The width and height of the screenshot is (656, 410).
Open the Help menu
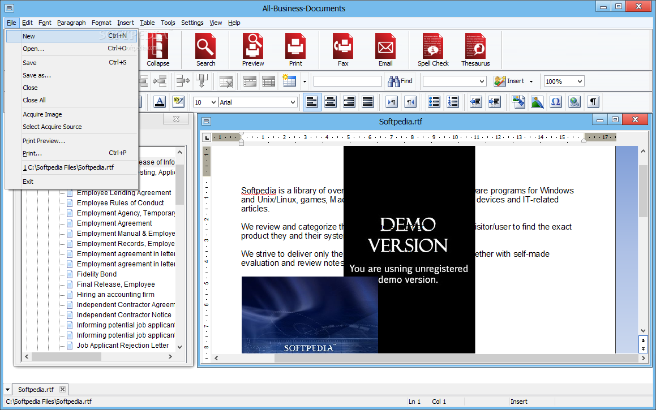[x=234, y=23]
